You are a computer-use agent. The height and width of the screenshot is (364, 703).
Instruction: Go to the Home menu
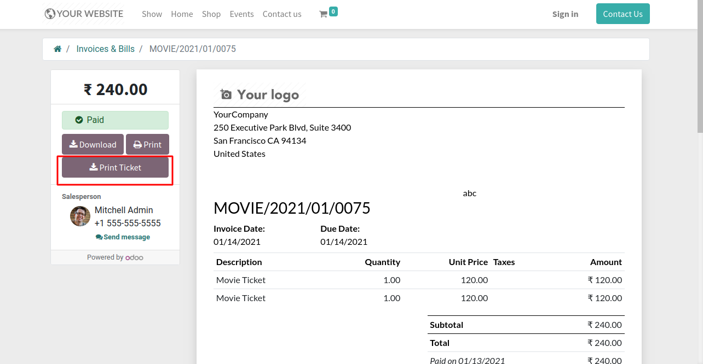(x=182, y=14)
